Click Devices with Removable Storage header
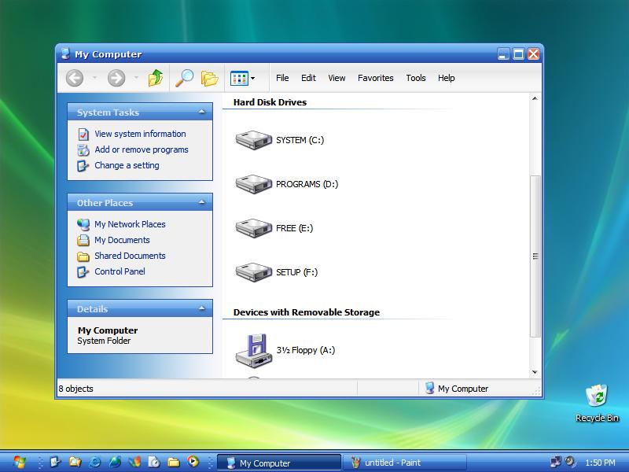 click(307, 312)
